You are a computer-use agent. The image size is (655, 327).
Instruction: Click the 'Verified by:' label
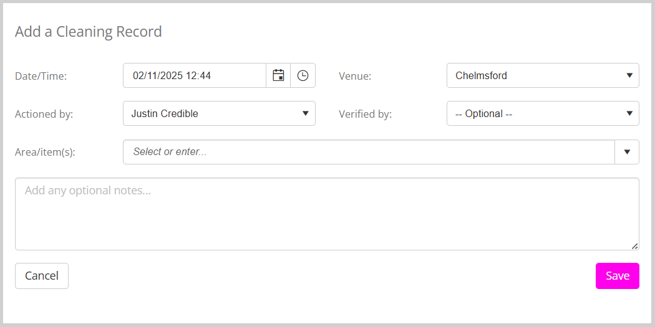(x=365, y=114)
